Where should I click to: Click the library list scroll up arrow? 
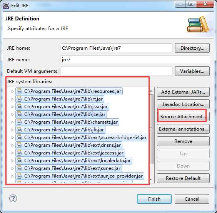[x=151, y=91]
